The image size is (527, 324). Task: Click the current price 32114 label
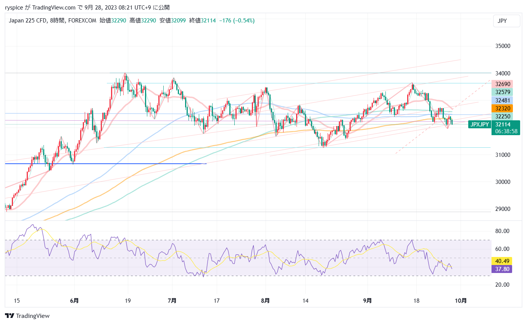(x=503, y=124)
